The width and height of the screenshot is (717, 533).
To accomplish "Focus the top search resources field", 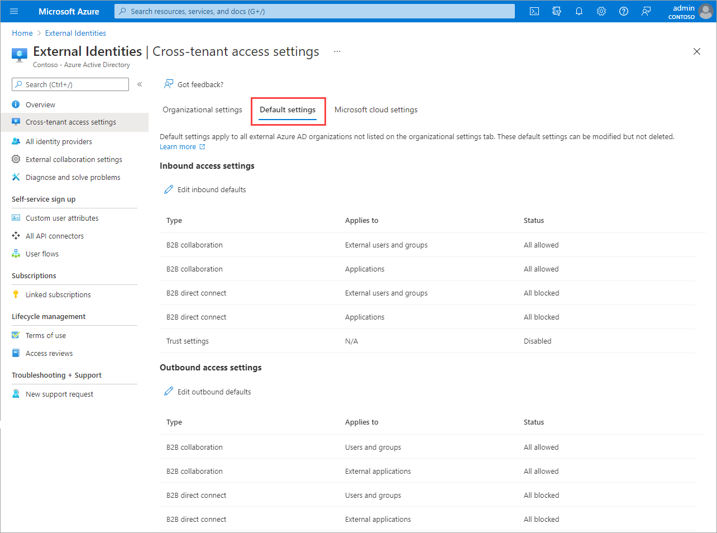I will pyautogui.click(x=314, y=11).
